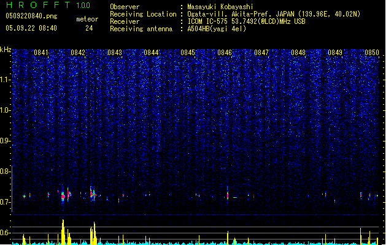386x245 pixels.
Task: Click the receiver value ICOM IC-575 53.7492 MHz
Action: (247, 21)
